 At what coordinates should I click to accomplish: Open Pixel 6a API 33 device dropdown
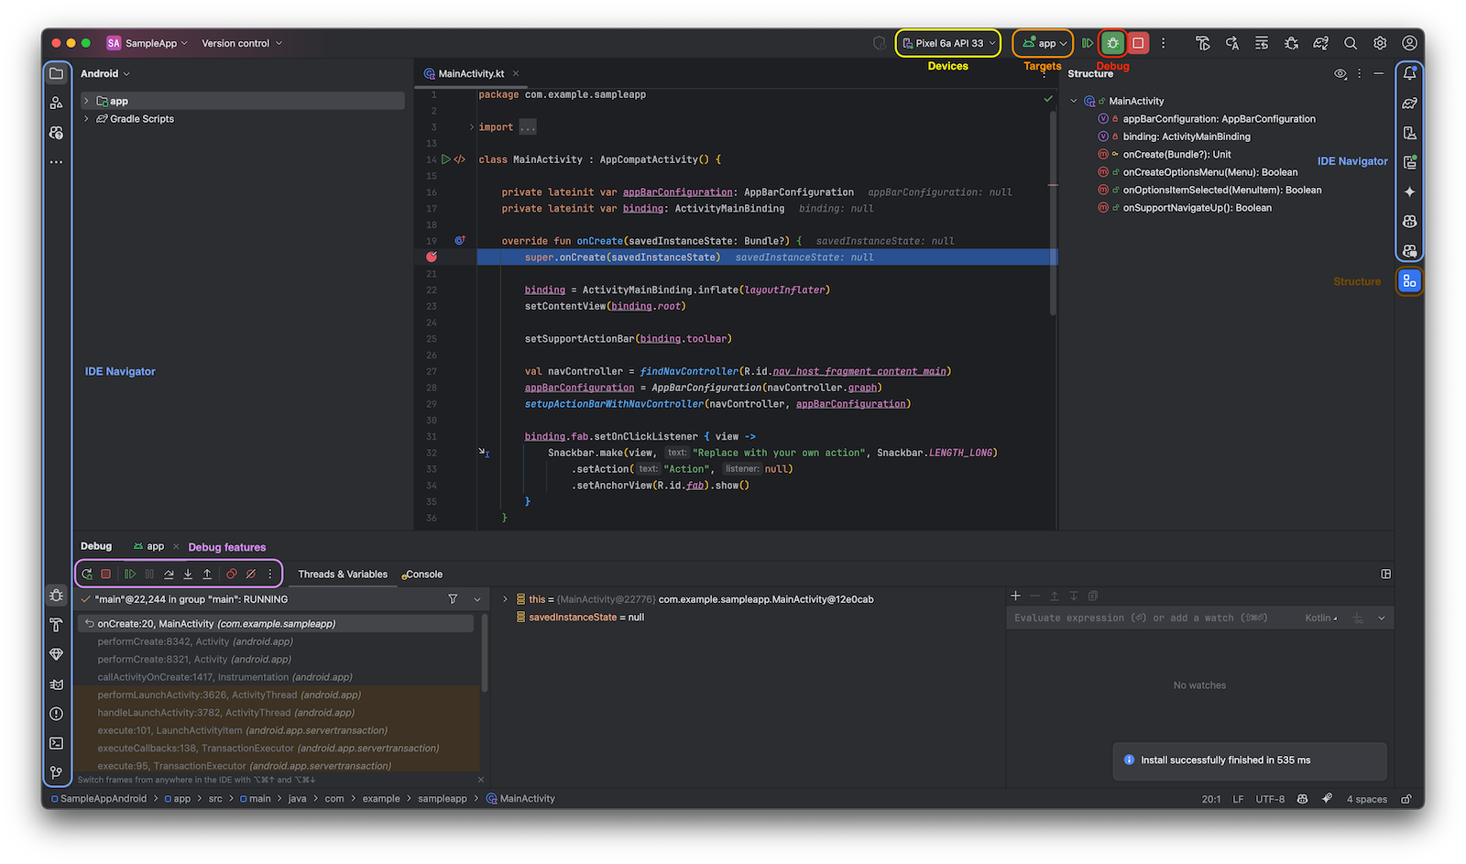(x=948, y=43)
